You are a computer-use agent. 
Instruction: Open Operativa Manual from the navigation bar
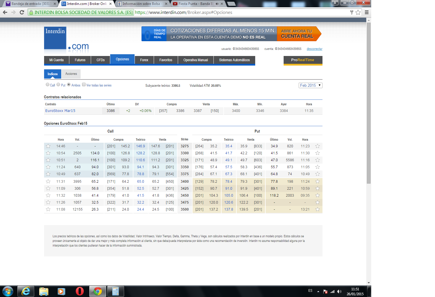pos(196,60)
